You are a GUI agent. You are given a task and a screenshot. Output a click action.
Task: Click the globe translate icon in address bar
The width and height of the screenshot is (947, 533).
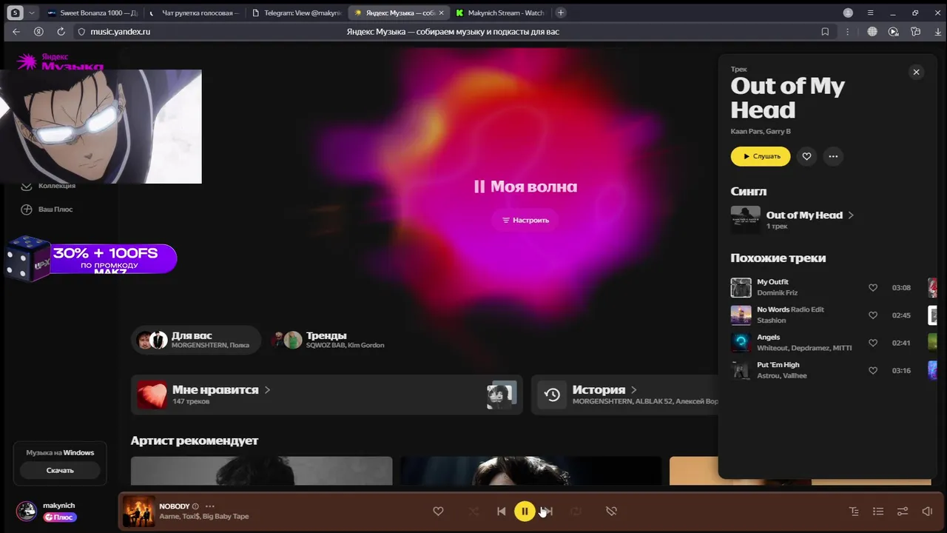(872, 32)
